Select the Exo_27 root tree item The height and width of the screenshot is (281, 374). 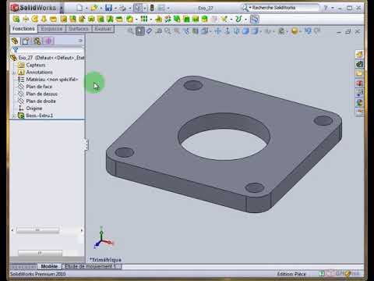[x=48, y=58]
